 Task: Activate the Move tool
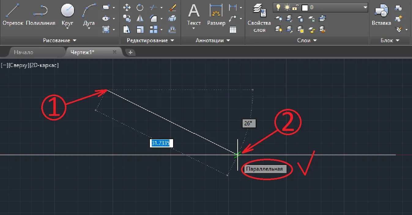coord(127,8)
